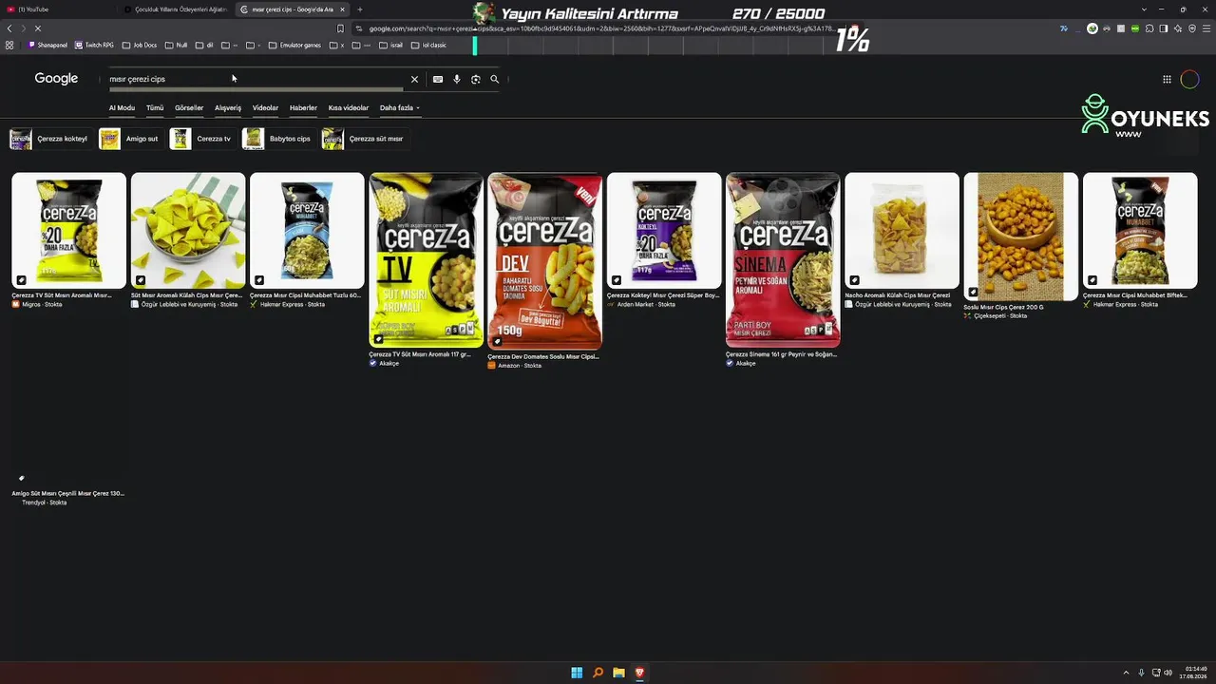Go back to the previous page
The width and height of the screenshot is (1216, 684).
coord(9,28)
